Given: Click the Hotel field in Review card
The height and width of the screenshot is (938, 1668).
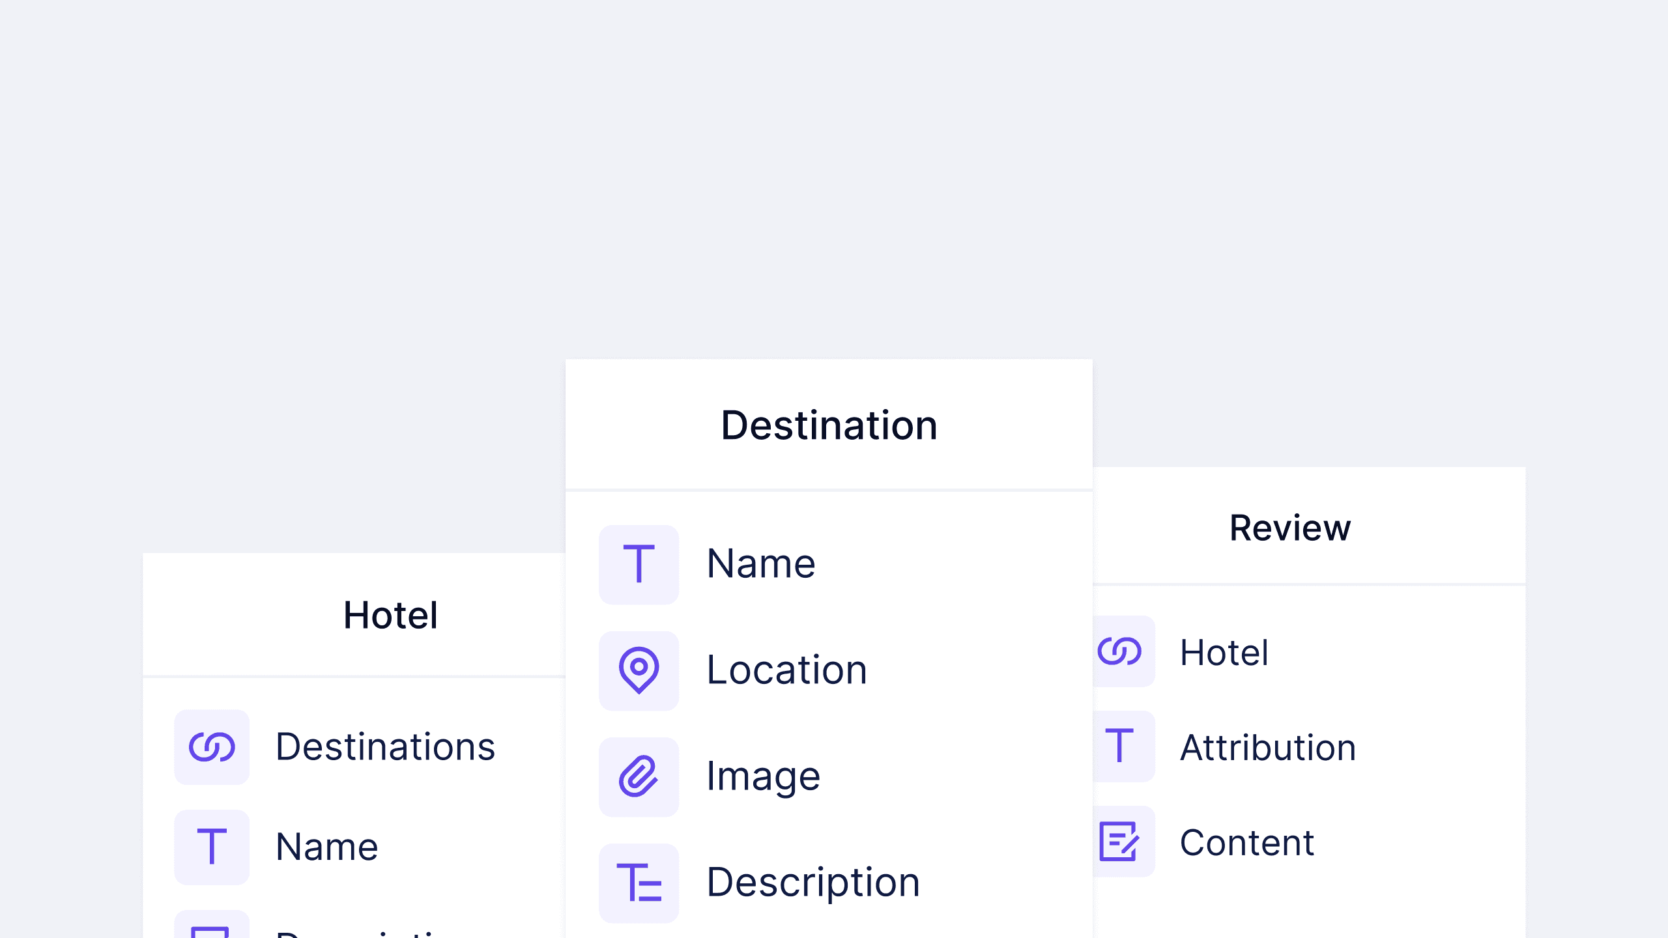Looking at the screenshot, I should click(x=1224, y=652).
